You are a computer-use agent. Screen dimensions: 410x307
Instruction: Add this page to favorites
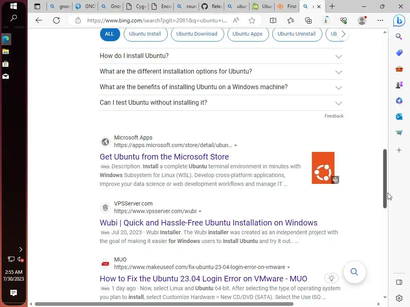[x=252, y=20]
